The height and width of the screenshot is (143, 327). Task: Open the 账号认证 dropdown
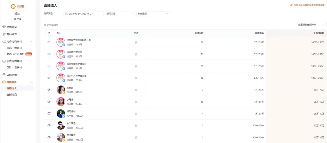(120, 14)
